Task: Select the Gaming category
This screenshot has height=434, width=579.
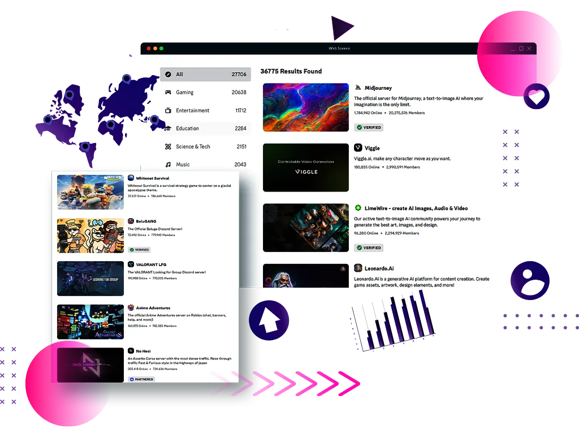Action: click(x=205, y=92)
